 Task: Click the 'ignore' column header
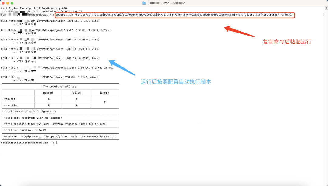(104, 93)
